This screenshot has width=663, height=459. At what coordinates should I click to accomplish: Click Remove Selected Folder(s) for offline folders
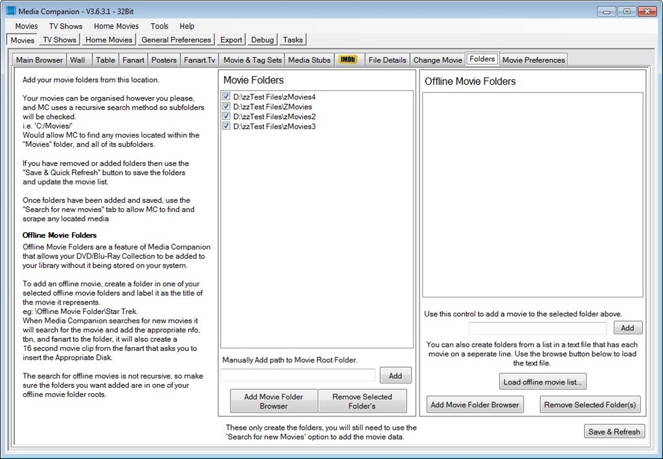[x=590, y=405]
